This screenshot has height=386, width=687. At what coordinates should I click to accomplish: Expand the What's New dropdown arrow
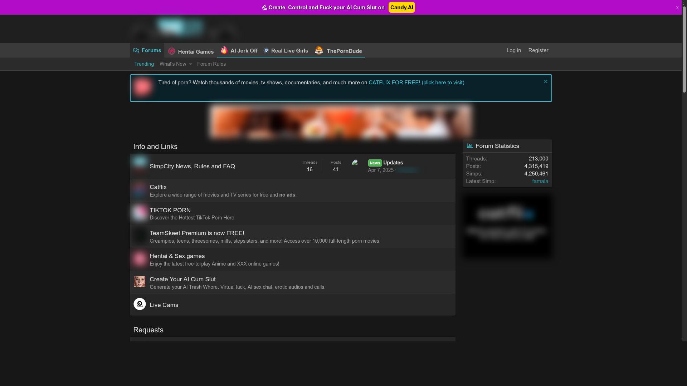tap(190, 64)
